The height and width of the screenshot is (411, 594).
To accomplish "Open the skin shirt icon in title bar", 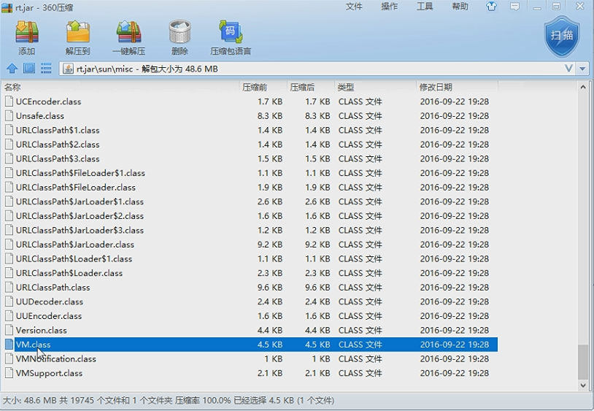I will click(x=491, y=7).
